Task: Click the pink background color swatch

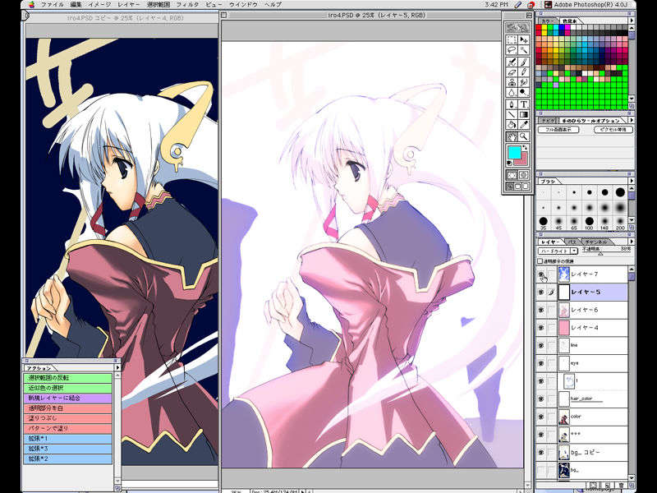Action: [522, 160]
